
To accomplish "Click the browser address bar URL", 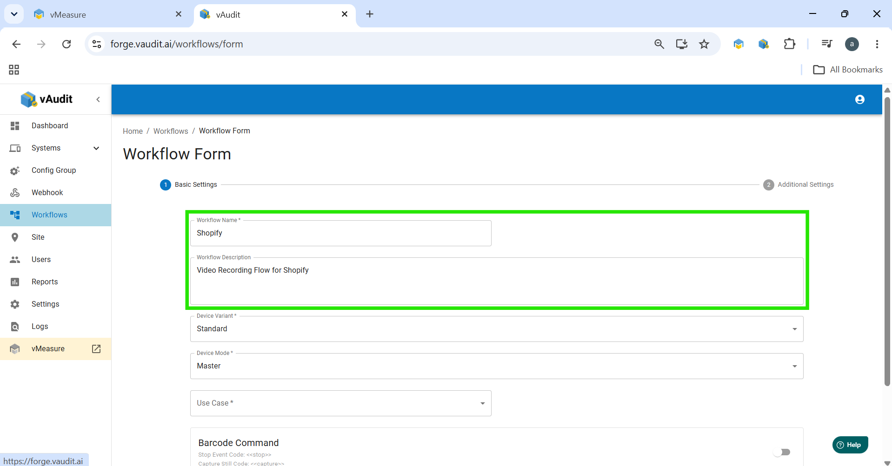I will pyautogui.click(x=177, y=44).
